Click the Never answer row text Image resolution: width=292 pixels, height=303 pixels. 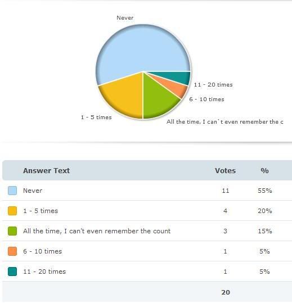click(33, 191)
